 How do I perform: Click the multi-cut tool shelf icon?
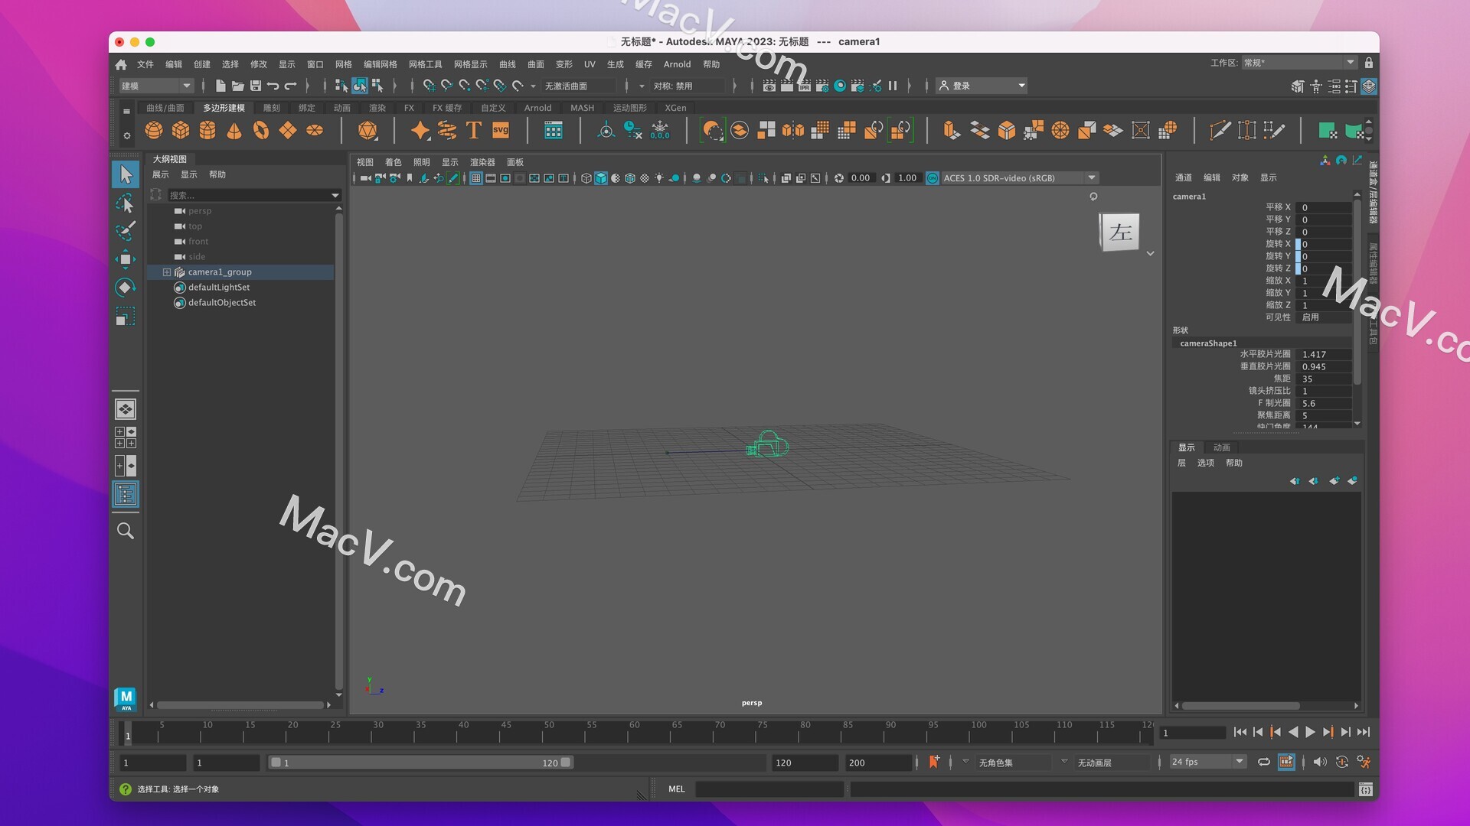(1220, 130)
